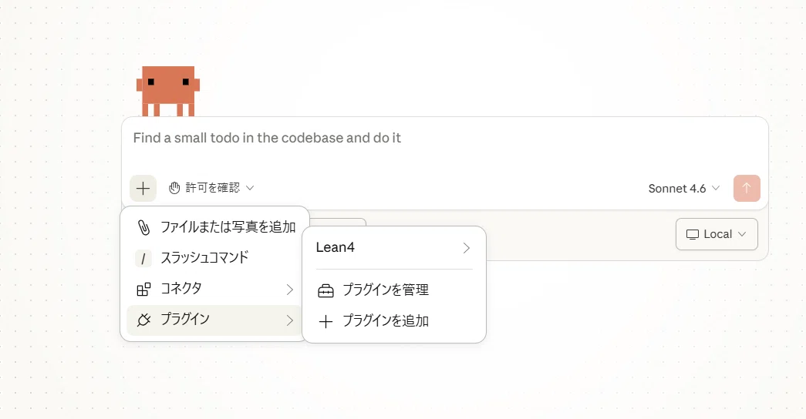This screenshot has height=419, width=806.
Task: Select スラッシュコマンド menu item
Action: point(214,258)
